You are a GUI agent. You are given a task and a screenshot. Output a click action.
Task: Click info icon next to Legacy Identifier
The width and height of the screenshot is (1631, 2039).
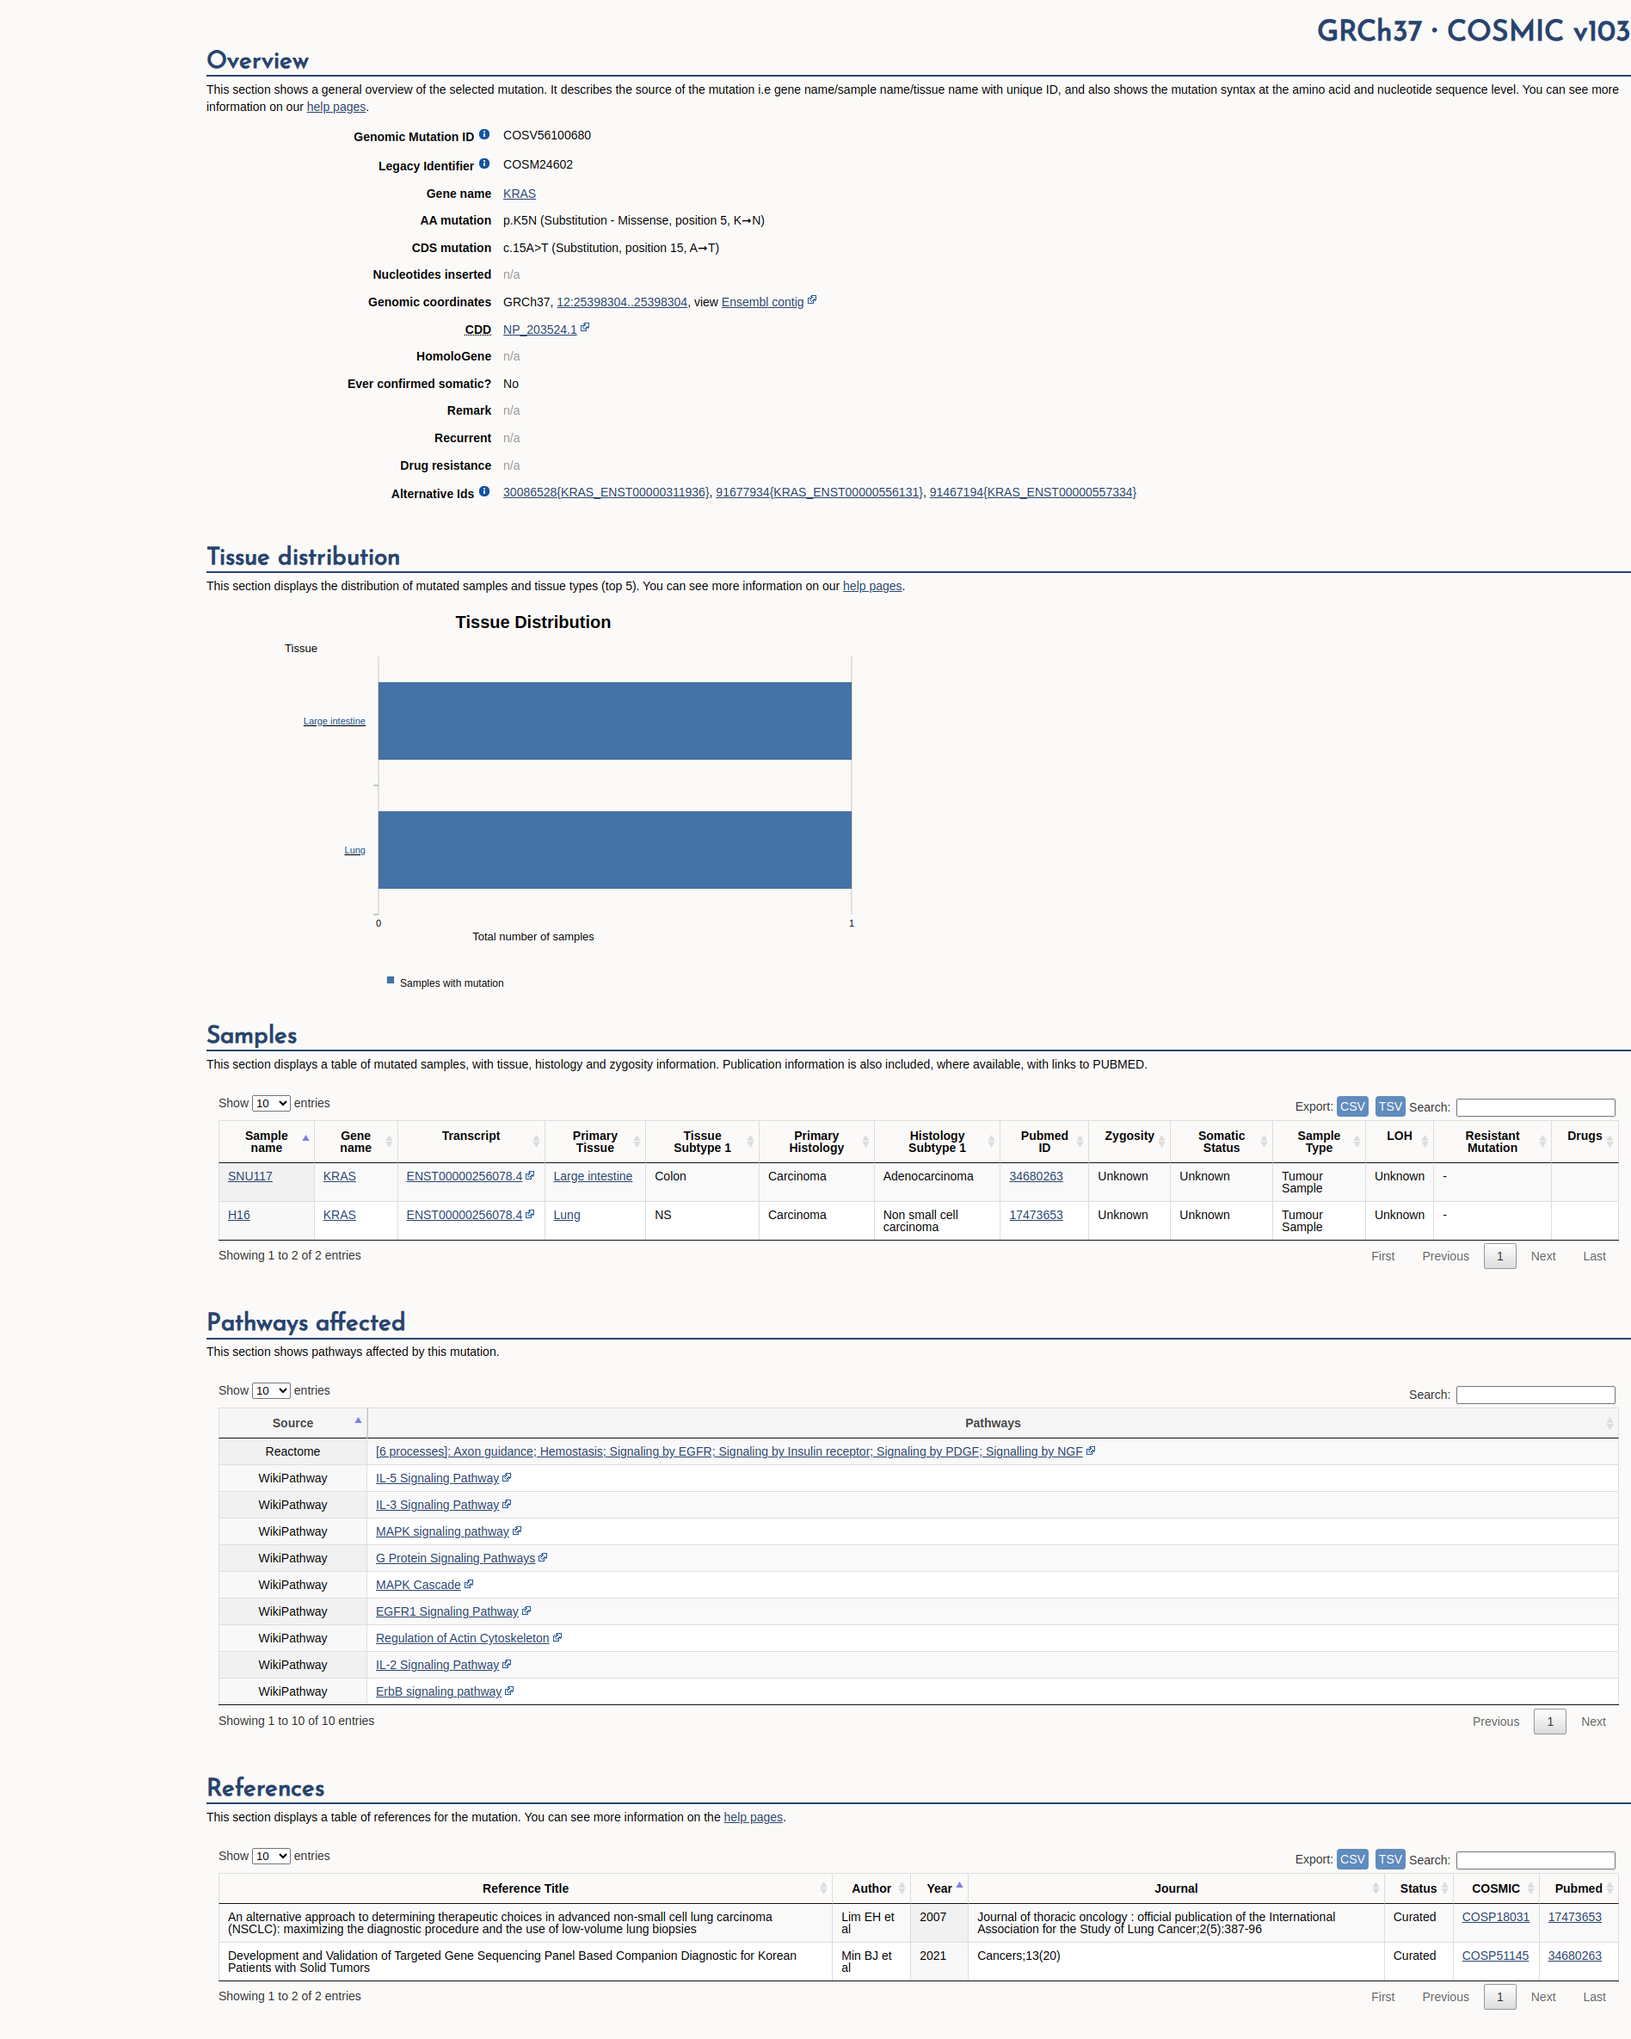point(484,163)
